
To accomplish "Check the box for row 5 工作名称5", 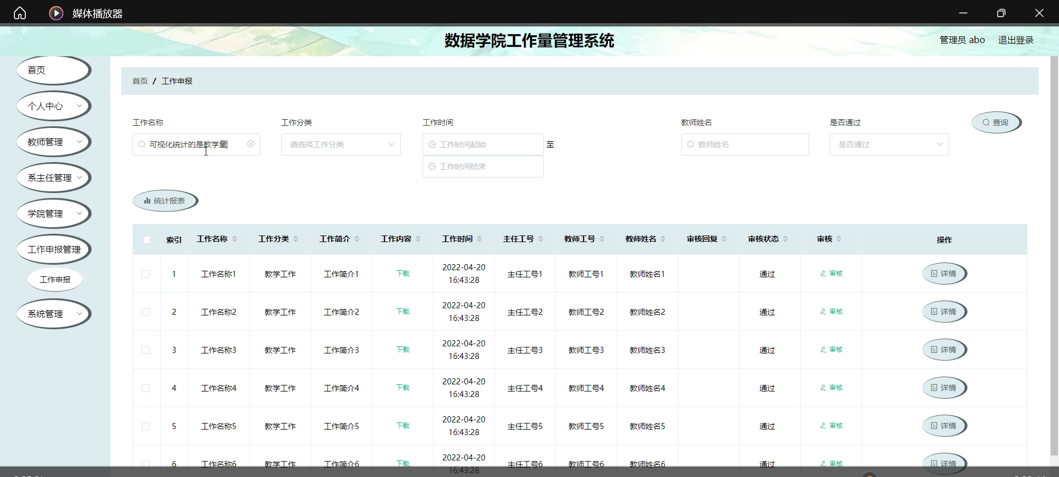I will click(146, 426).
